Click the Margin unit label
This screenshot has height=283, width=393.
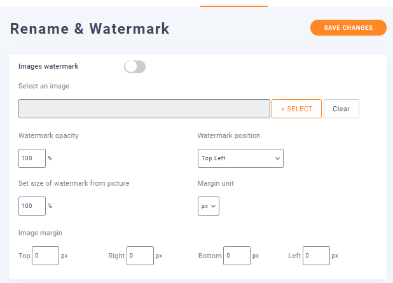217,183
